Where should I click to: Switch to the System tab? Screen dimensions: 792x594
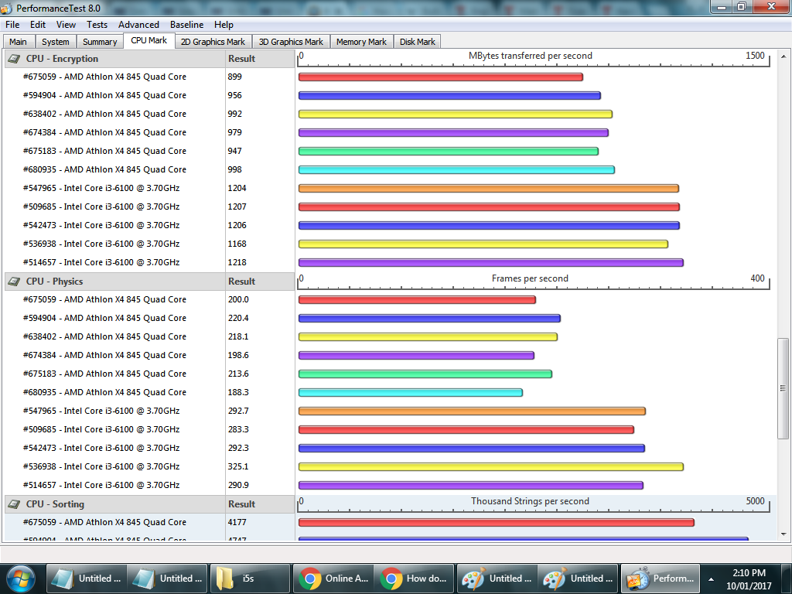click(56, 42)
